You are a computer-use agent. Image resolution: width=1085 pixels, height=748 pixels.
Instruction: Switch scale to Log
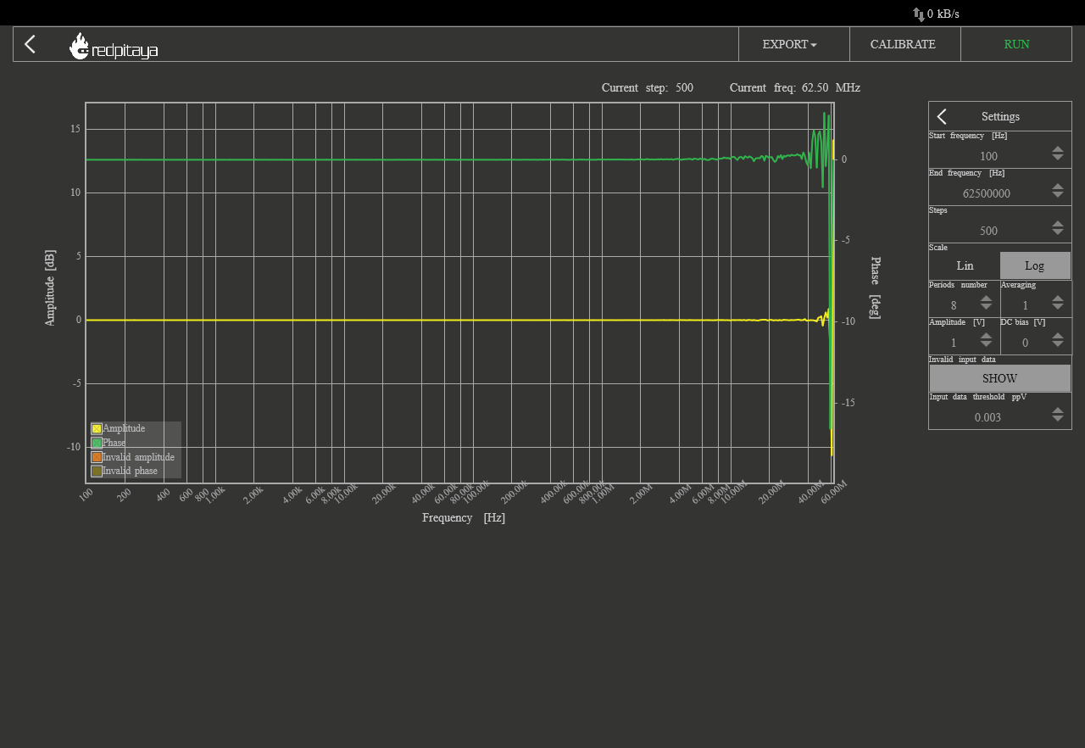pos(1035,265)
